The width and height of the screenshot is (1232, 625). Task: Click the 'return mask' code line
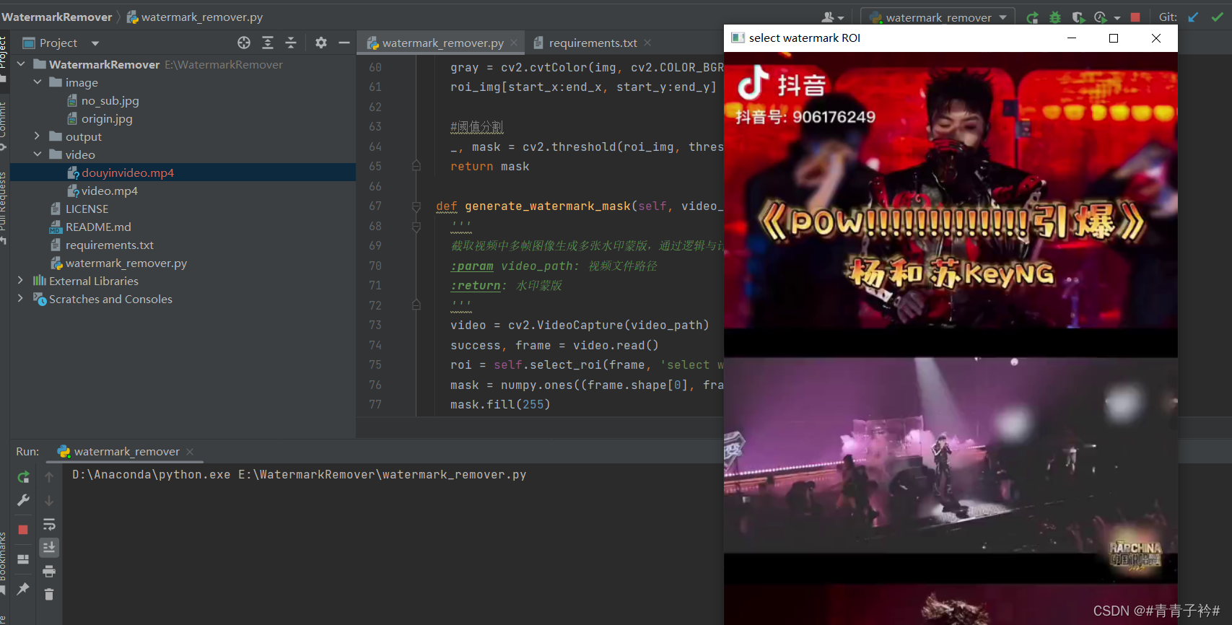490,167
